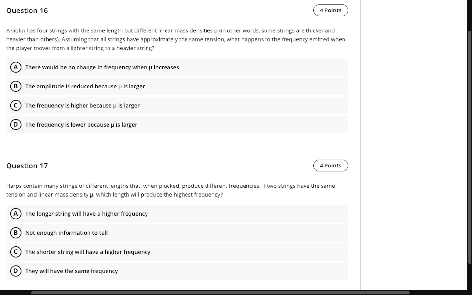Click the vertical scrollbar on the right

pos(469,147)
